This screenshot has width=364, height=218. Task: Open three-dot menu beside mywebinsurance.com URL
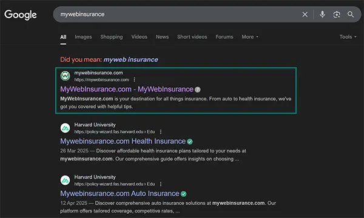pyautogui.click(x=135, y=80)
